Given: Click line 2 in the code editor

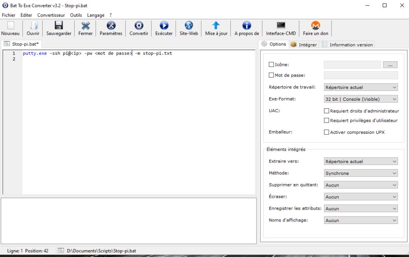Looking at the screenshot, I should click(x=138, y=59).
